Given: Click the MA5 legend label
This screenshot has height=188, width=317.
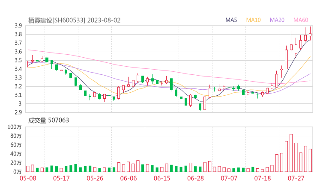Looking at the screenshot, I should click(231, 20).
